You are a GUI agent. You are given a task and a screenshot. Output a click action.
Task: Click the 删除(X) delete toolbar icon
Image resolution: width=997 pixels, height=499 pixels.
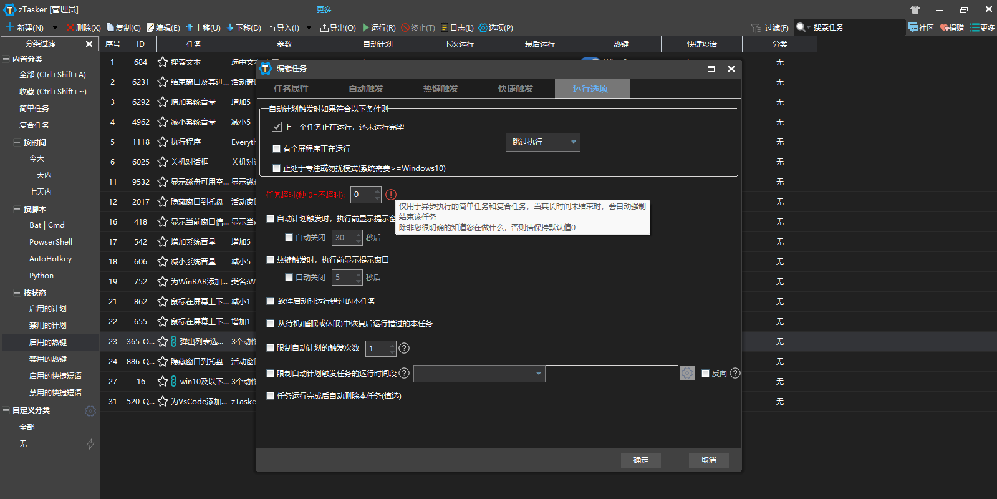pos(70,27)
